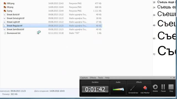Select file name 00.png
Viewport: 177px width, 99px height.
click(10, 7)
